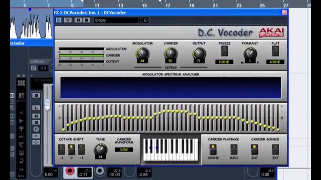
Task: Select Octave Shift -1 switch
Action: 61,149
